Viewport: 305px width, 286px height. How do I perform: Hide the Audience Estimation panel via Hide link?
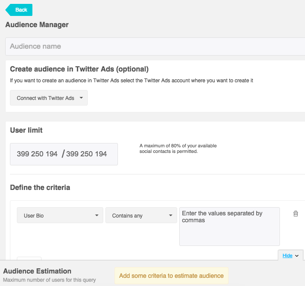pyautogui.click(x=287, y=255)
